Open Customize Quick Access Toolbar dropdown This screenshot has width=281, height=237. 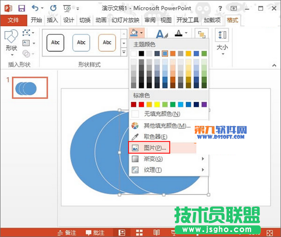pyautogui.click(x=78, y=8)
